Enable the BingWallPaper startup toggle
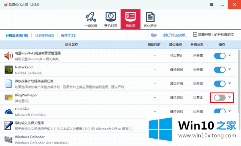This screenshot has width=241, height=146. click(220, 98)
